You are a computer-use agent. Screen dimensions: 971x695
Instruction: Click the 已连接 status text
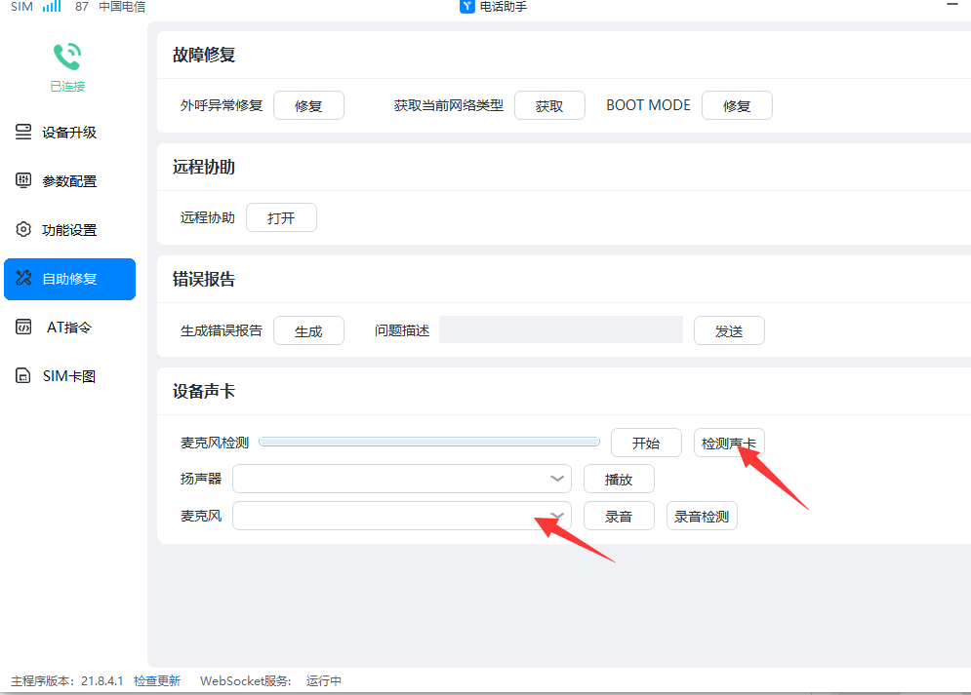67,86
